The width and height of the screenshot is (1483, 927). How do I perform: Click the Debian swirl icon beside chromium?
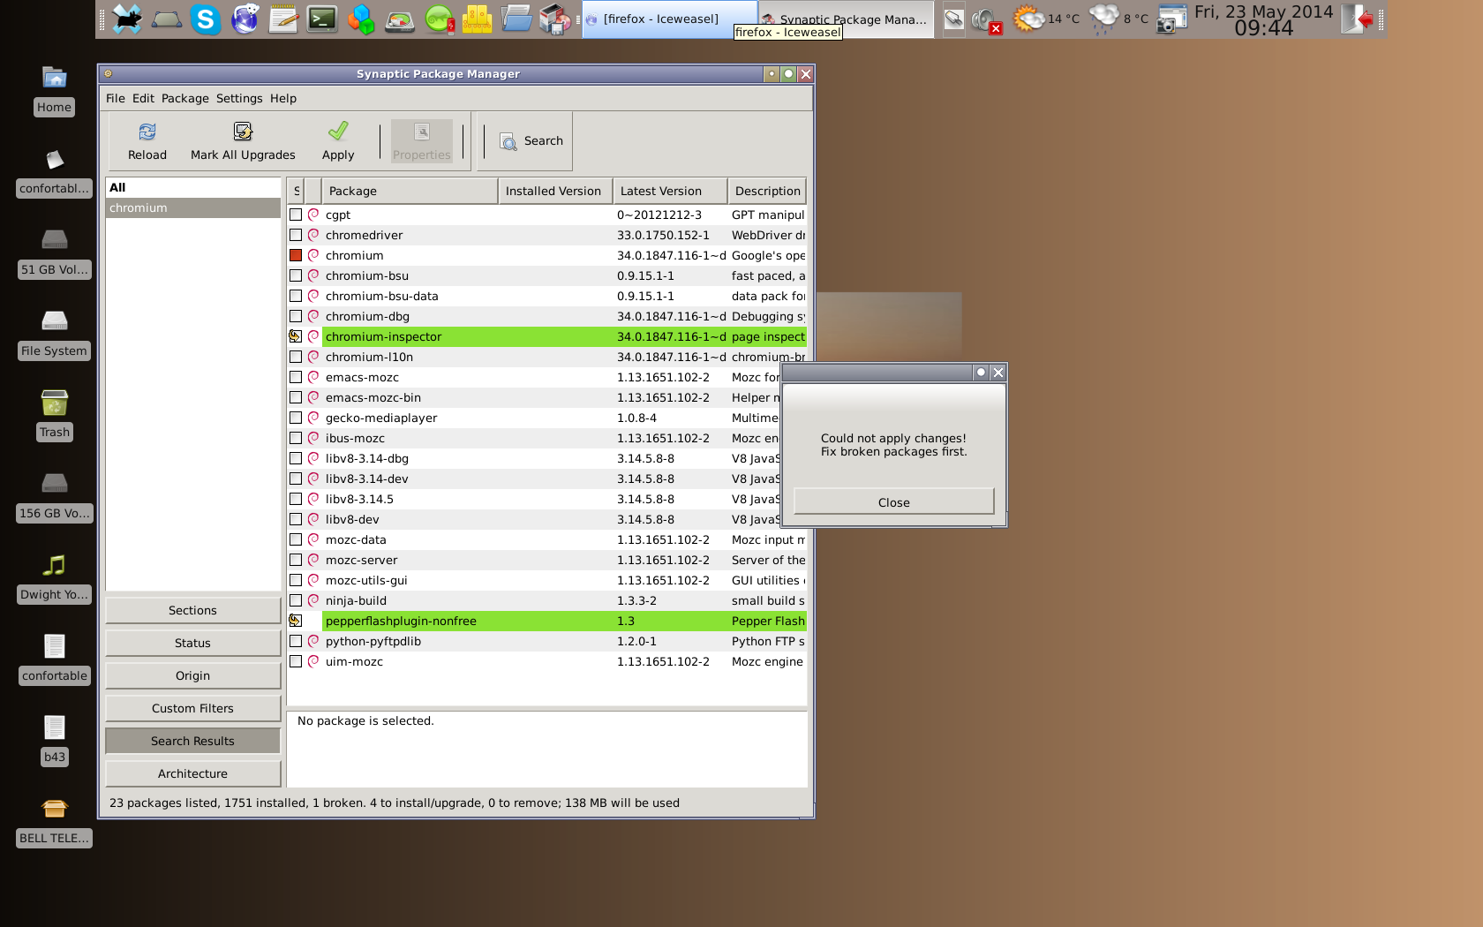coord(313,255)
